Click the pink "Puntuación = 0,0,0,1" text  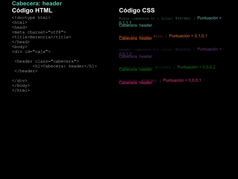coord(182,80)
